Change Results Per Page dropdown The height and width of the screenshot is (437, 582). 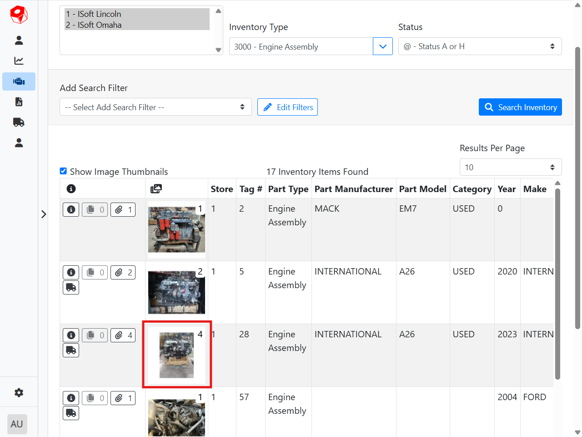coord(510,167)
